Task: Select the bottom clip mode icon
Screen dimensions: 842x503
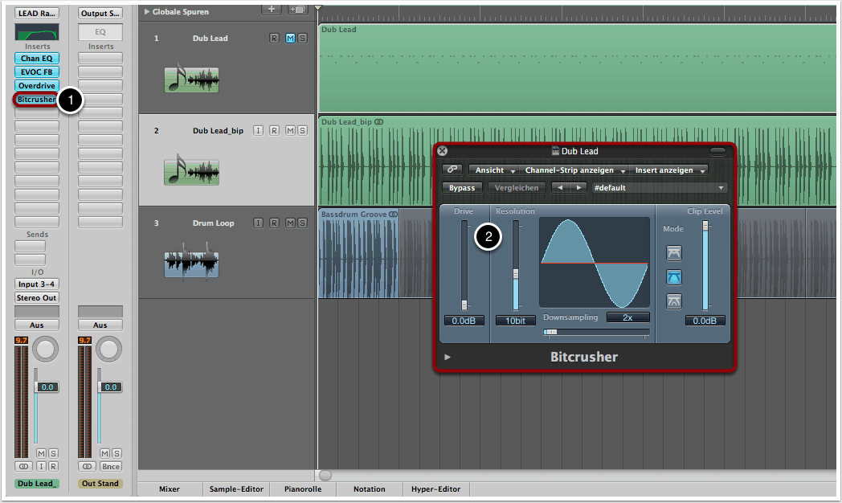Action: [x=673, y=301]
